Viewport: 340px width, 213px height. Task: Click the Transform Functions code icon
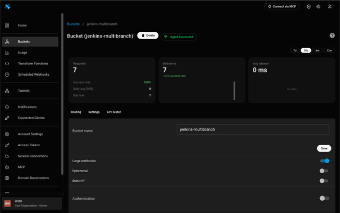[7, 64]
